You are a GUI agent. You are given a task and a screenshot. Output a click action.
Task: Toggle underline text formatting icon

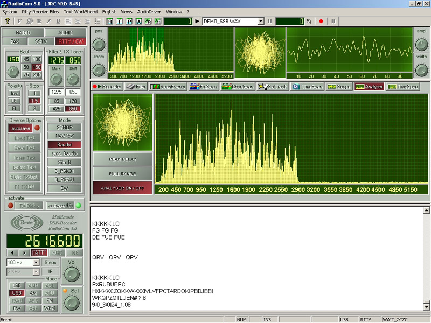point(58,21)
